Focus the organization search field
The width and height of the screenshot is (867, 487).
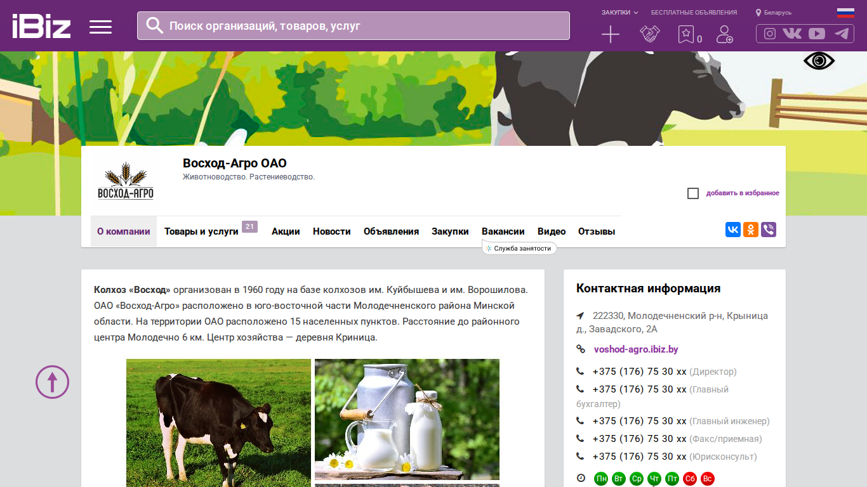pyautogui.click(x=354, y=25)
